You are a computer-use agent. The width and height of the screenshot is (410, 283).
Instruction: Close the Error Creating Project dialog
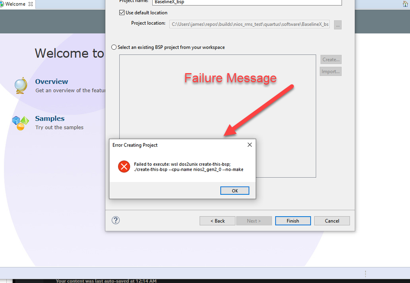click(x=250, y=145)
